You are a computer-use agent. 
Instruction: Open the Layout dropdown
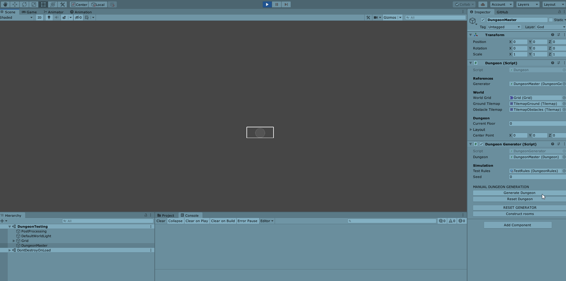554,4
